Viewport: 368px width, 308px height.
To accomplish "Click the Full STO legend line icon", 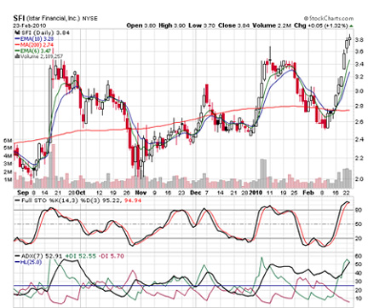I will (18, 200).
